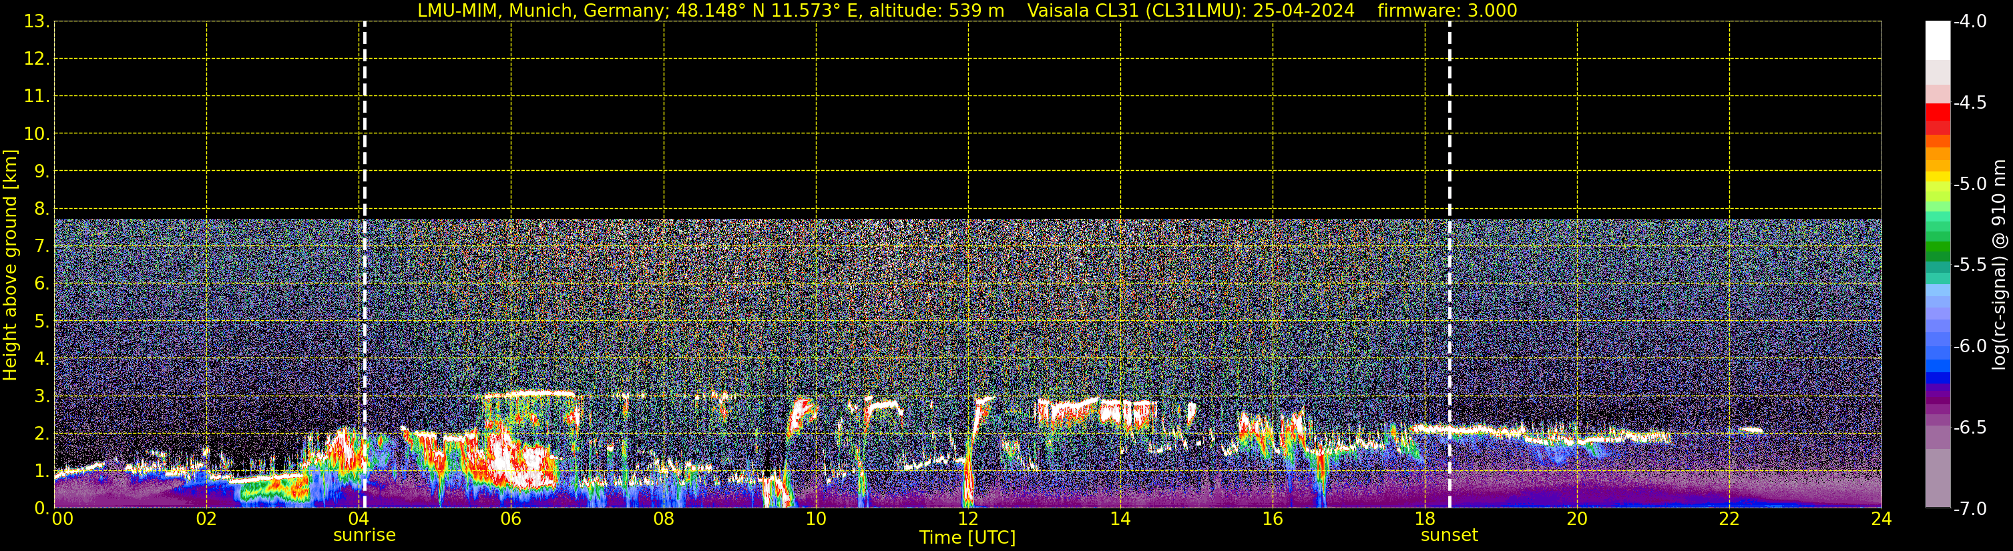This screenshot has width=2013, height=551.
Task: Click the 'Time [UTC]' axis title
Action: point(967,538)
